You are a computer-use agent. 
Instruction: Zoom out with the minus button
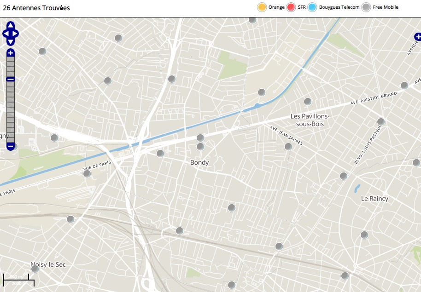[11, 147]
